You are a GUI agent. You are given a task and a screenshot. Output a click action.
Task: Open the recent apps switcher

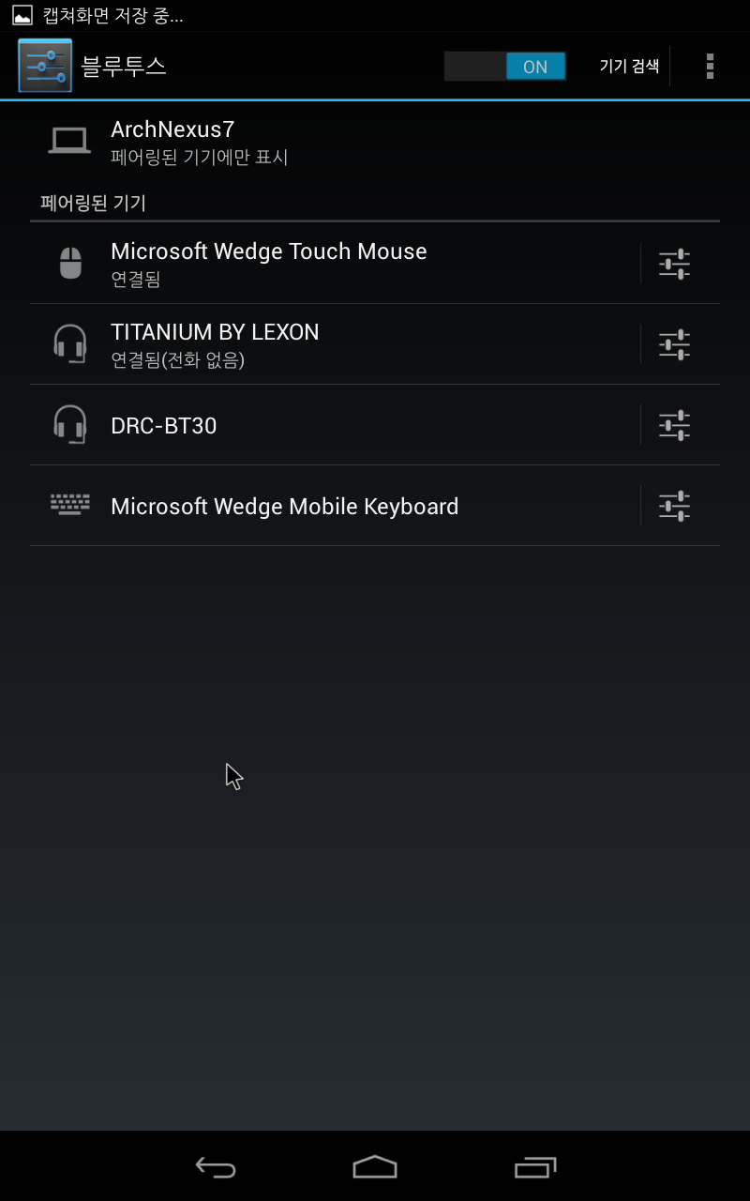pos(535,1167)
